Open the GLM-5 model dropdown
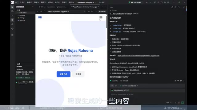Screen dimensions: 197x110 [169, 103]
